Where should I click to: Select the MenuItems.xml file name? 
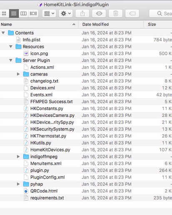(x=46, y=164)
